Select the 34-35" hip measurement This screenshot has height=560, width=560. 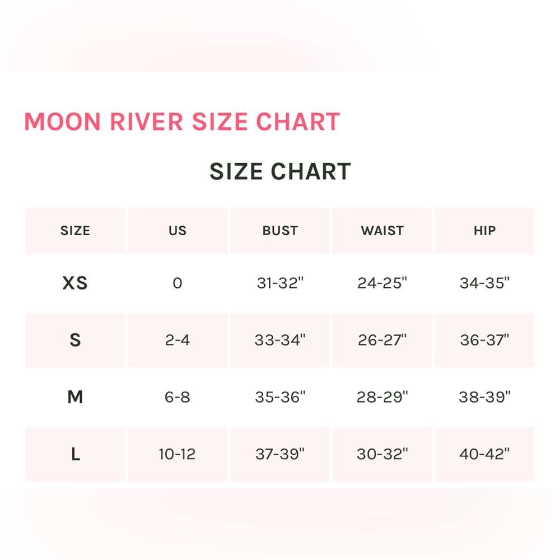[x=485, y=283]
